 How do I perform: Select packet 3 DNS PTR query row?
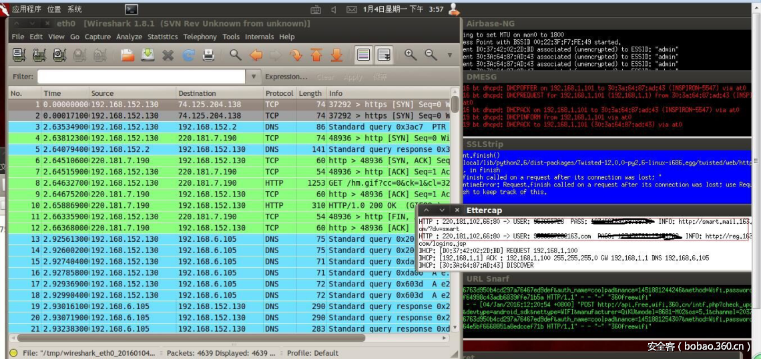(229, 127)
